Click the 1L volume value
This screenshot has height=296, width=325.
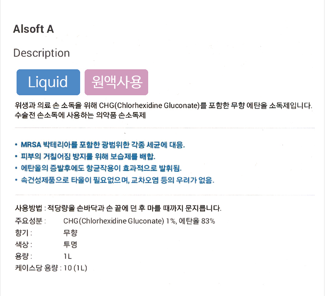tap(68, 257)
